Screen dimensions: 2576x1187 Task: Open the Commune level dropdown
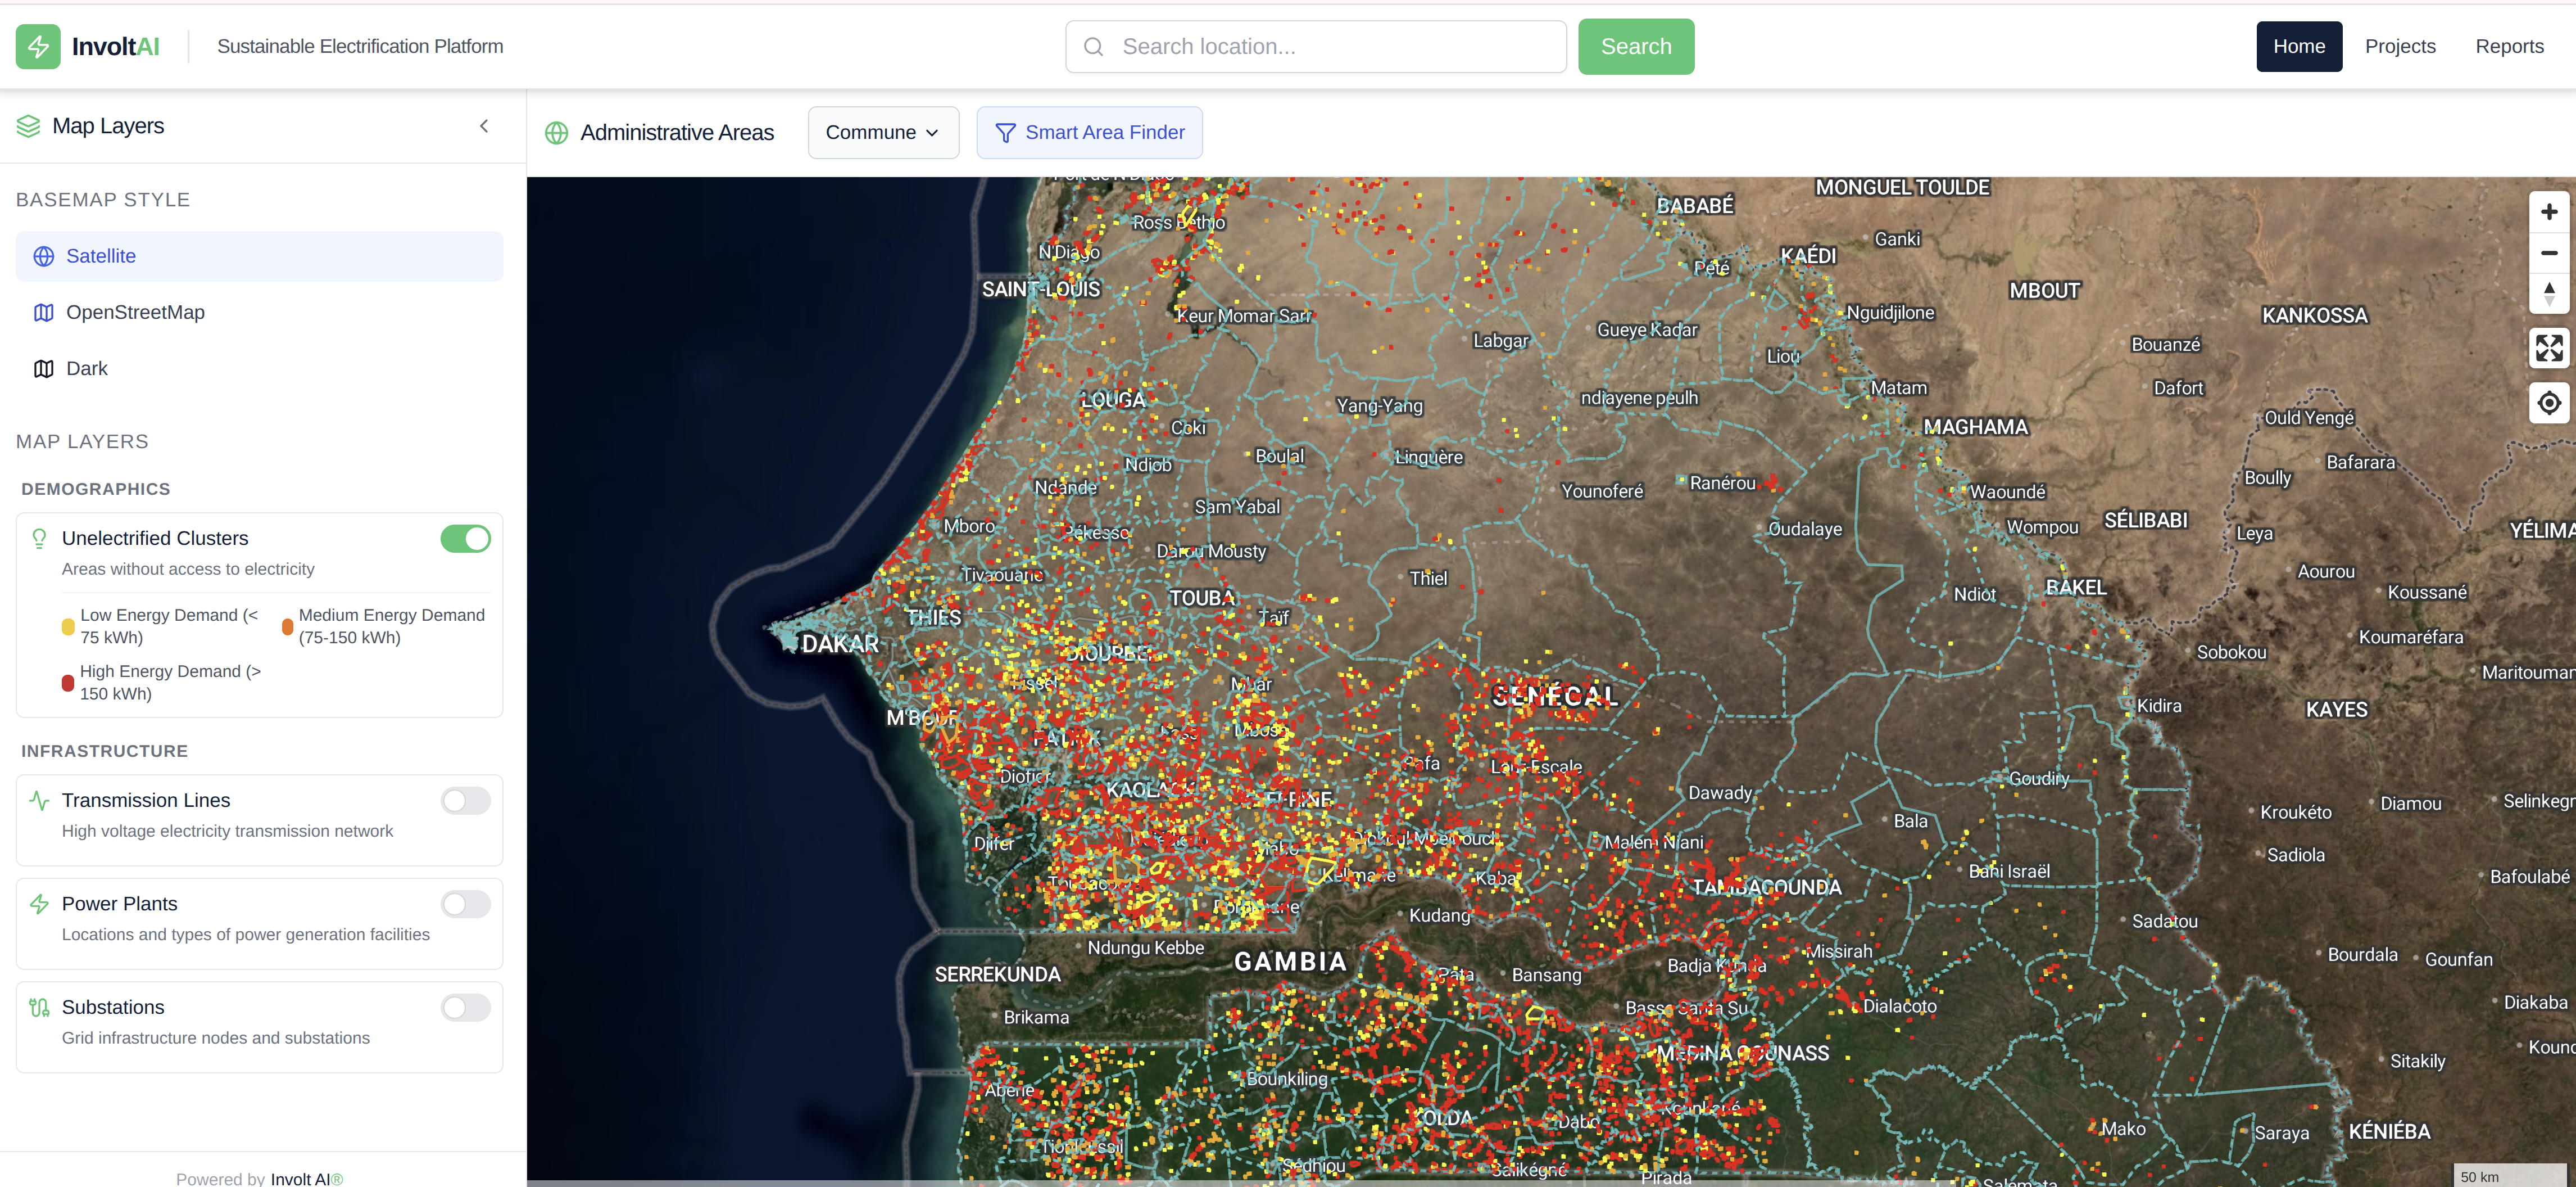pyautogui.click(x=883, y=133)
